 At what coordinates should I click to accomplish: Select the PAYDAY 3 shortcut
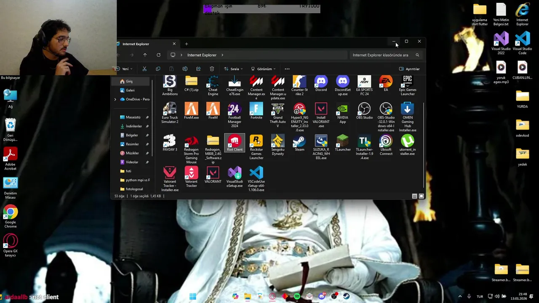tap(170, 144)
